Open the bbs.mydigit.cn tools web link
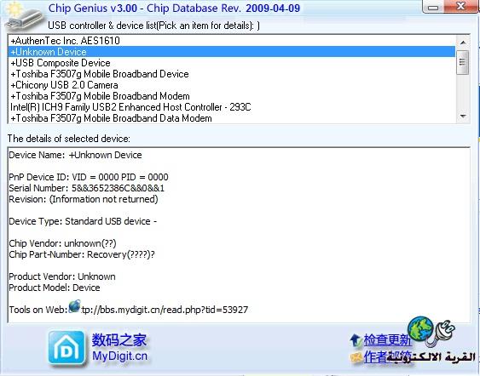 click(165, 310)
